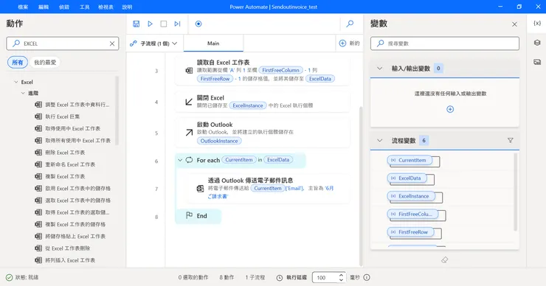Click the FirstFreeColu... flow variable chip
Image resolution: width=546 pixels, height=286 pixels.
412,214
